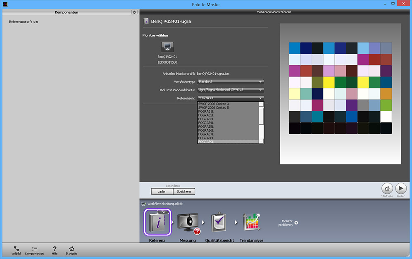Minimize the Palette Master window

point(385,4)
